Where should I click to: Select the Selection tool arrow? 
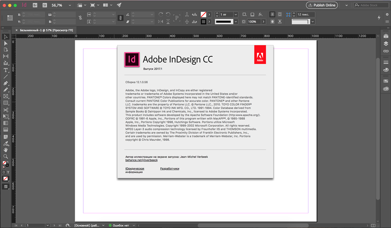[5, 37]
